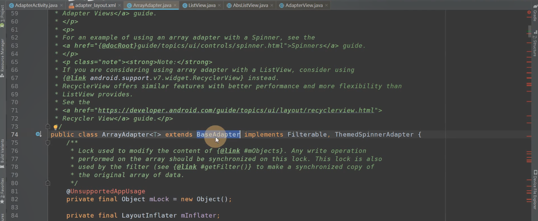Click the ArrayAdapter.java class file icon
Image resolution: width=538 pixels, height=221 pixels.
129,5
